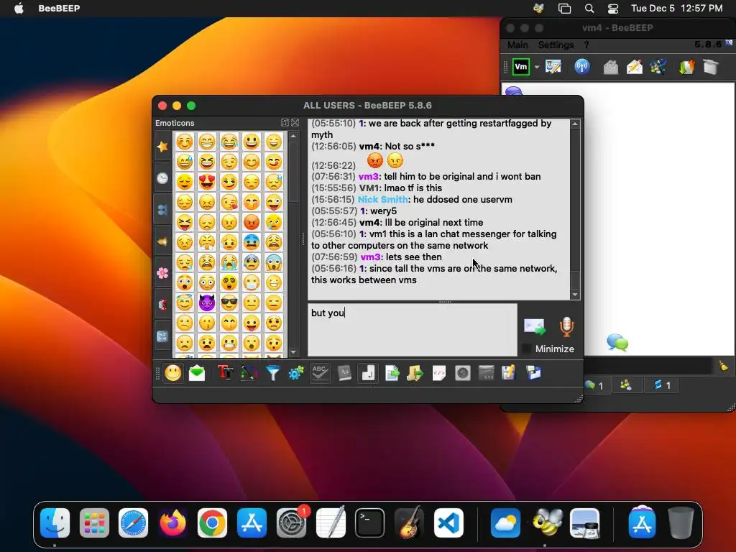Click the blue broadcast antenna icon
The image size is (736, 552).
point(582,67)
